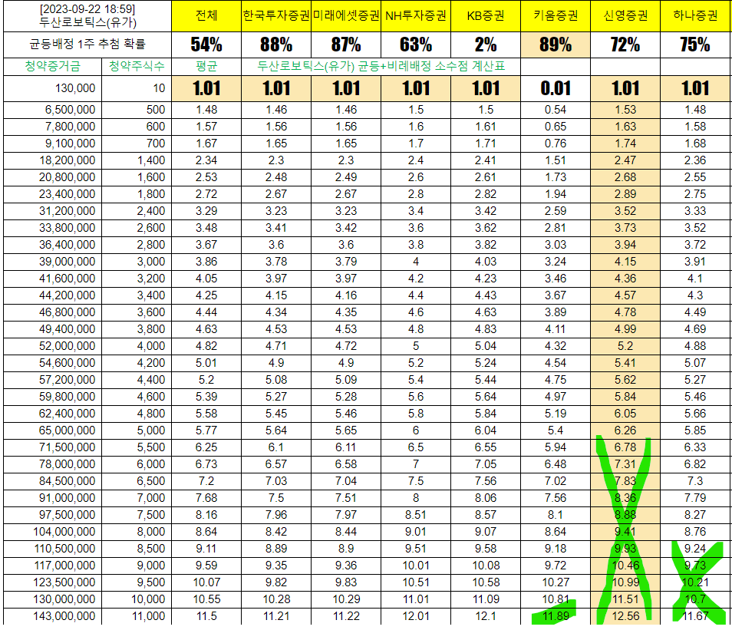Click the 두산로보틱스(유가) title cell

(87, 16)
